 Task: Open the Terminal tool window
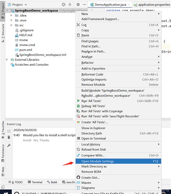(35, 182)
